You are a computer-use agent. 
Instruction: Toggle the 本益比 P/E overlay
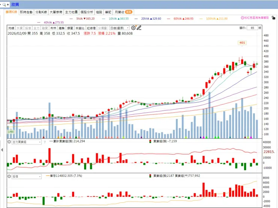(80, 28)
